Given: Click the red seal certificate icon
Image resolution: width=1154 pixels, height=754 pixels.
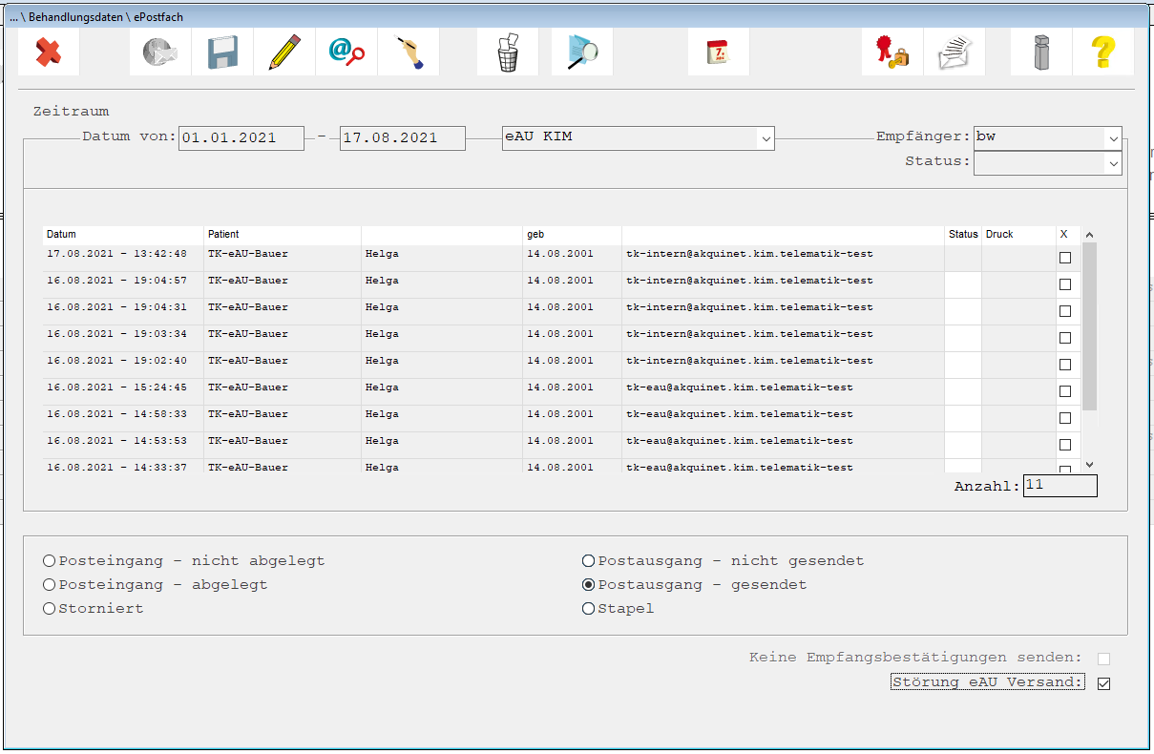Looking at the screenshot, I should click(x=892, y=52).
